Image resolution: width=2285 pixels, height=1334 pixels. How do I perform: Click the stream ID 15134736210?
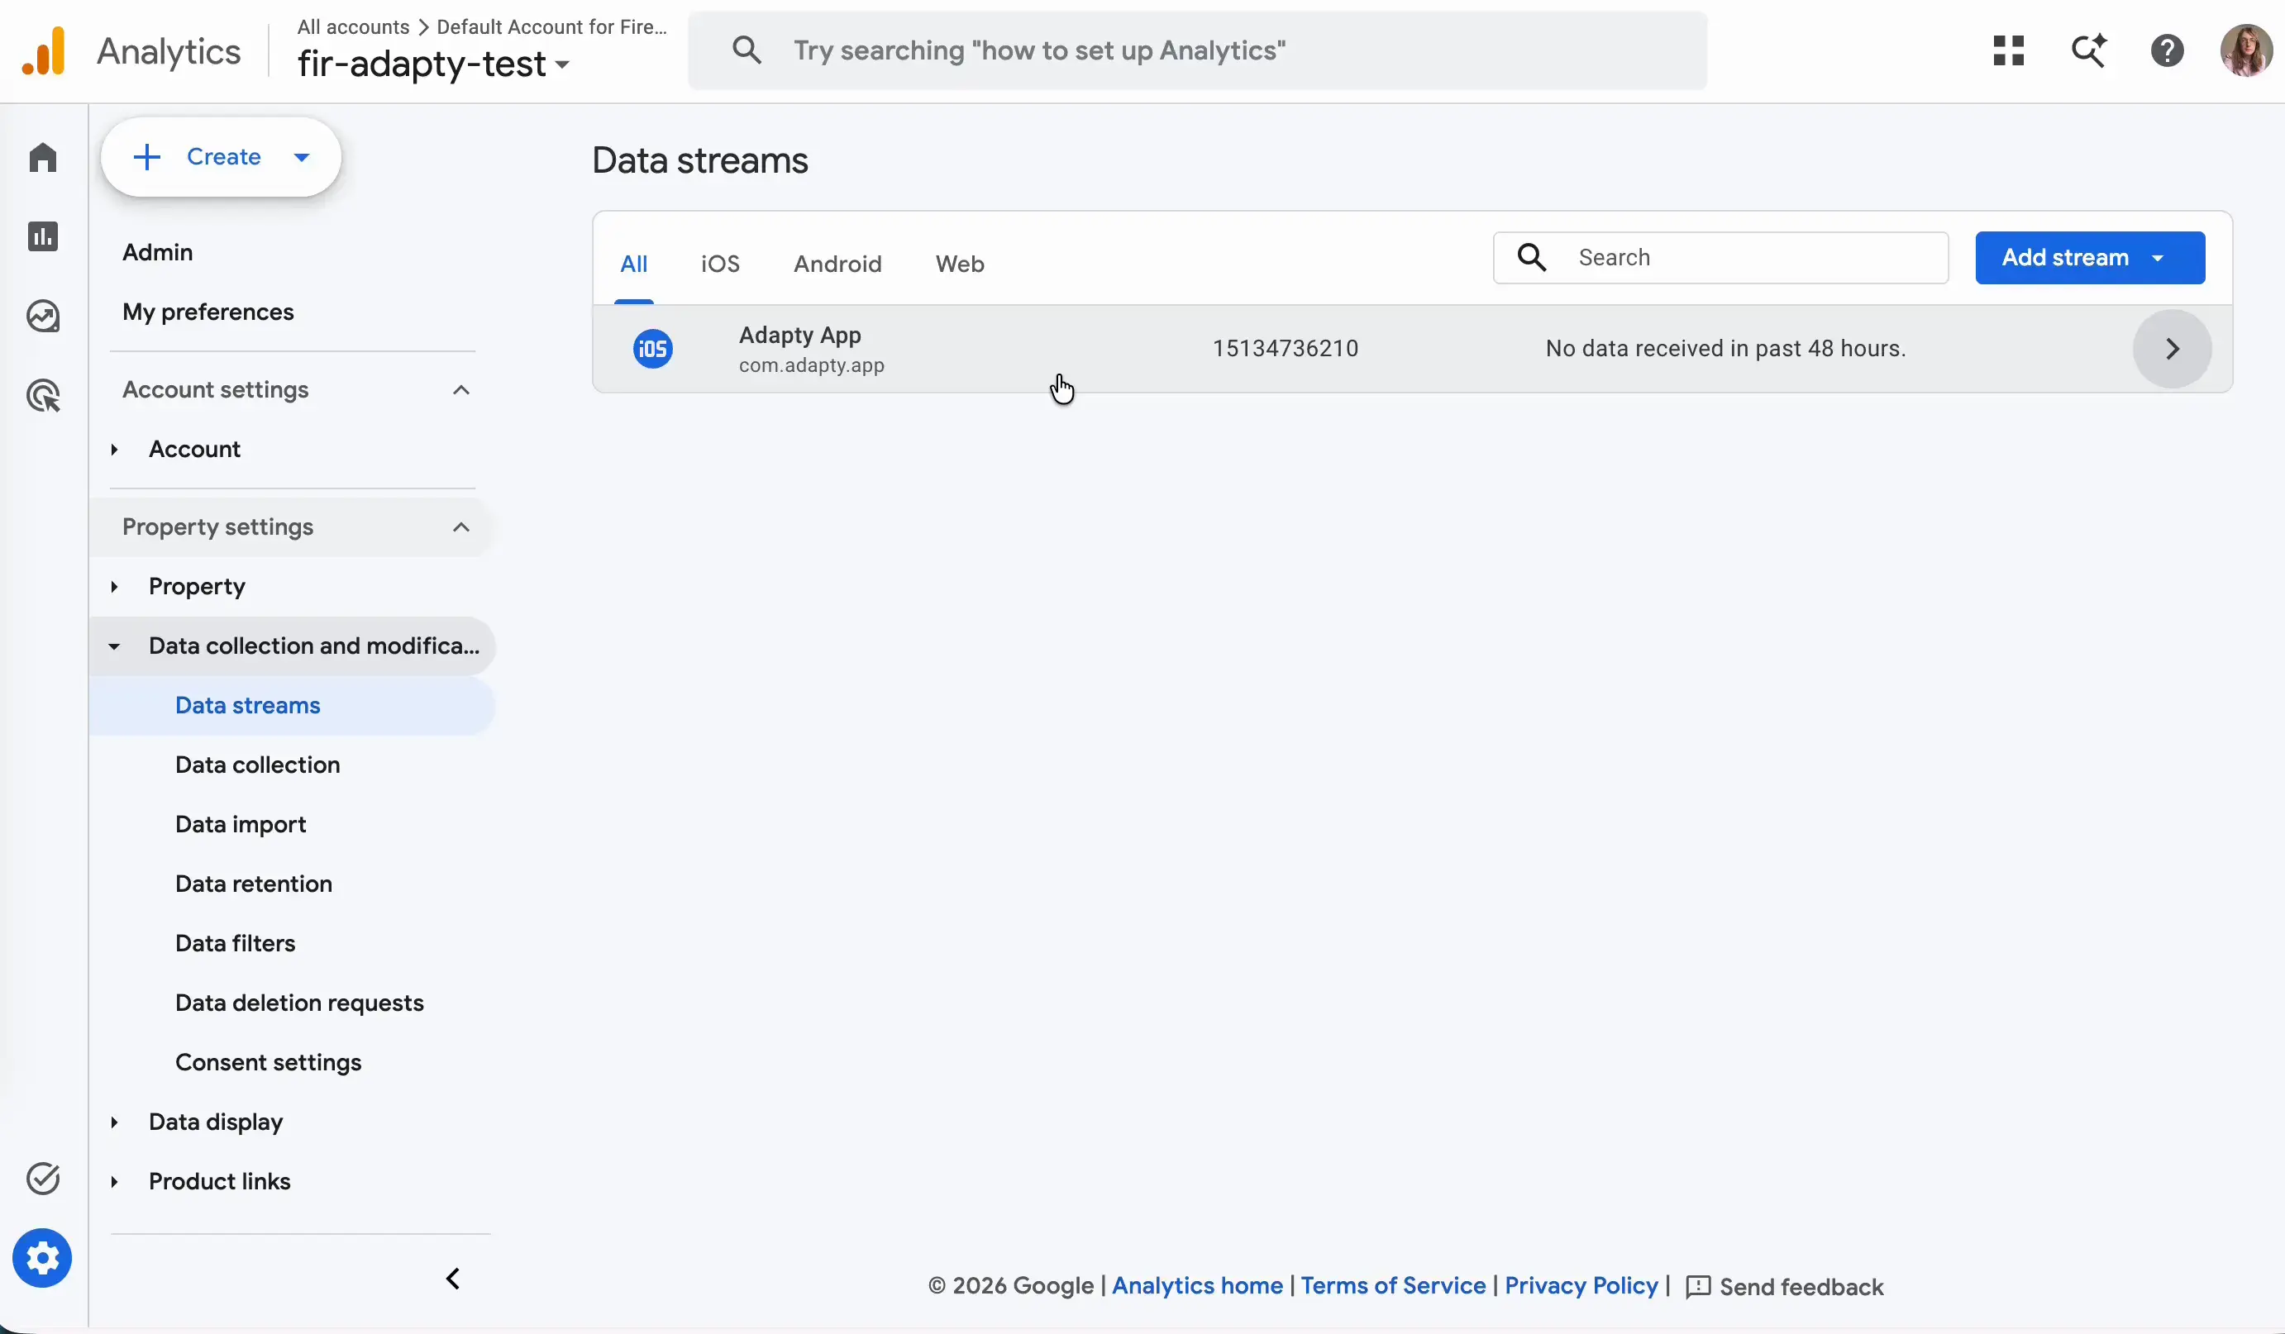click(x=1285, y=349)
